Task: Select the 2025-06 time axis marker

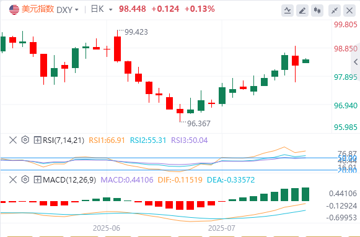Action: (107, 228)
